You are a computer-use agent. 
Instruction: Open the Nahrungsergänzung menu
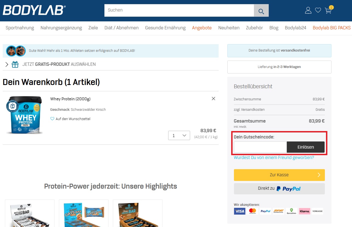coord(61,28)
